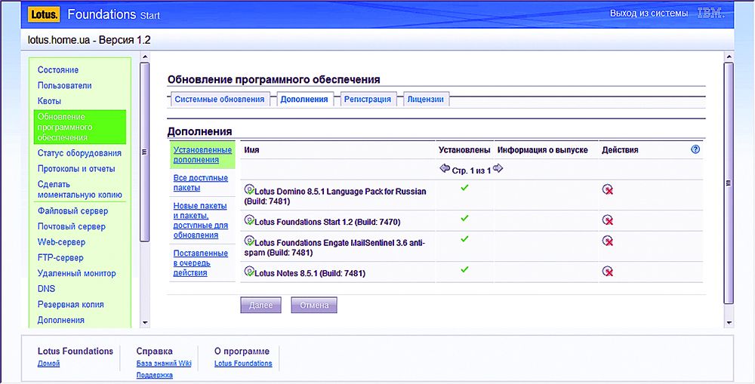Open Web-сервер in the sidebar
The height and width of the screenshot is (384, 755).
61,242
